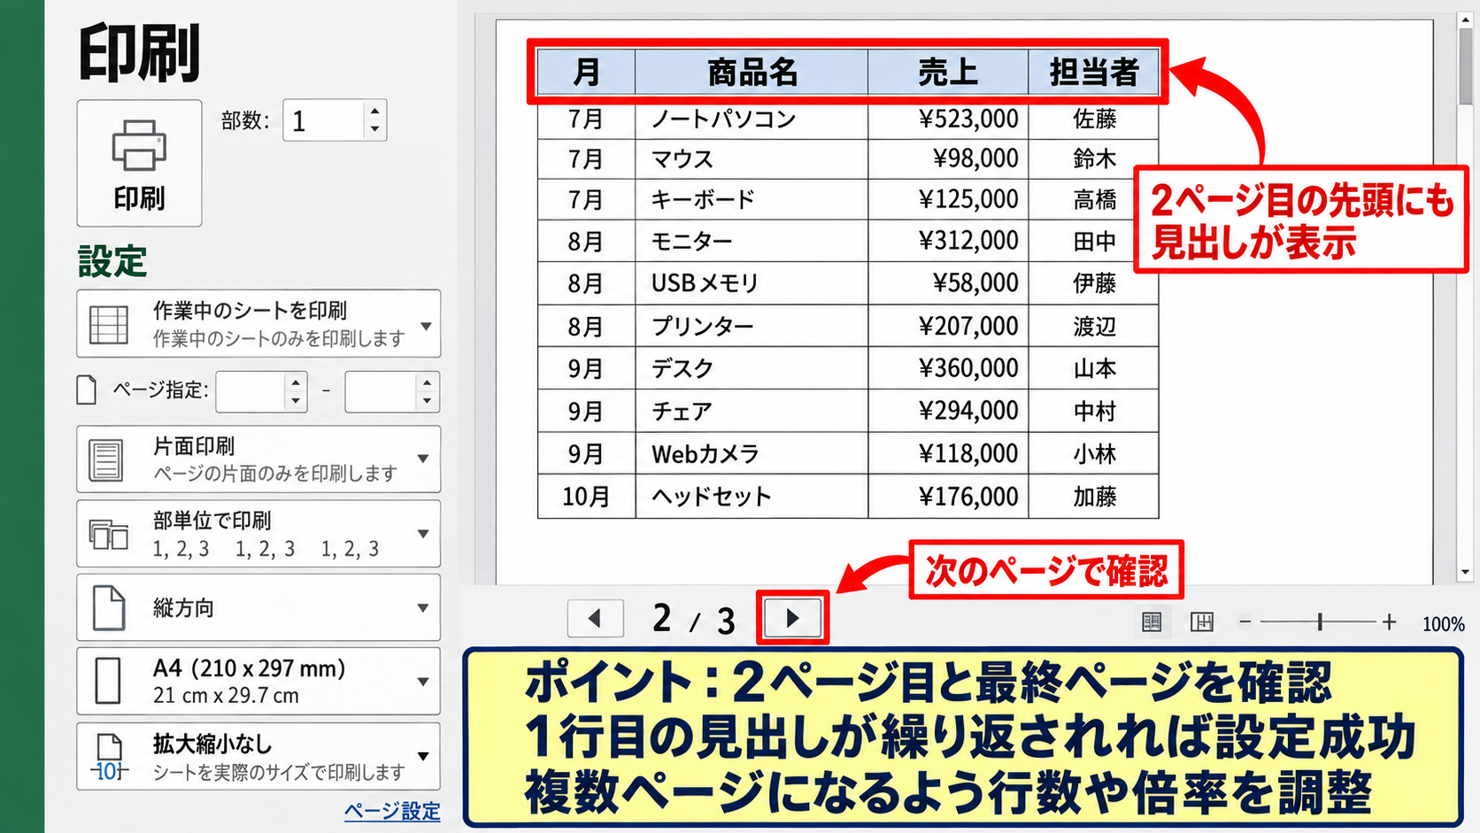Click the preview vertical scrollbar thumb

(x=1466, y=66)
